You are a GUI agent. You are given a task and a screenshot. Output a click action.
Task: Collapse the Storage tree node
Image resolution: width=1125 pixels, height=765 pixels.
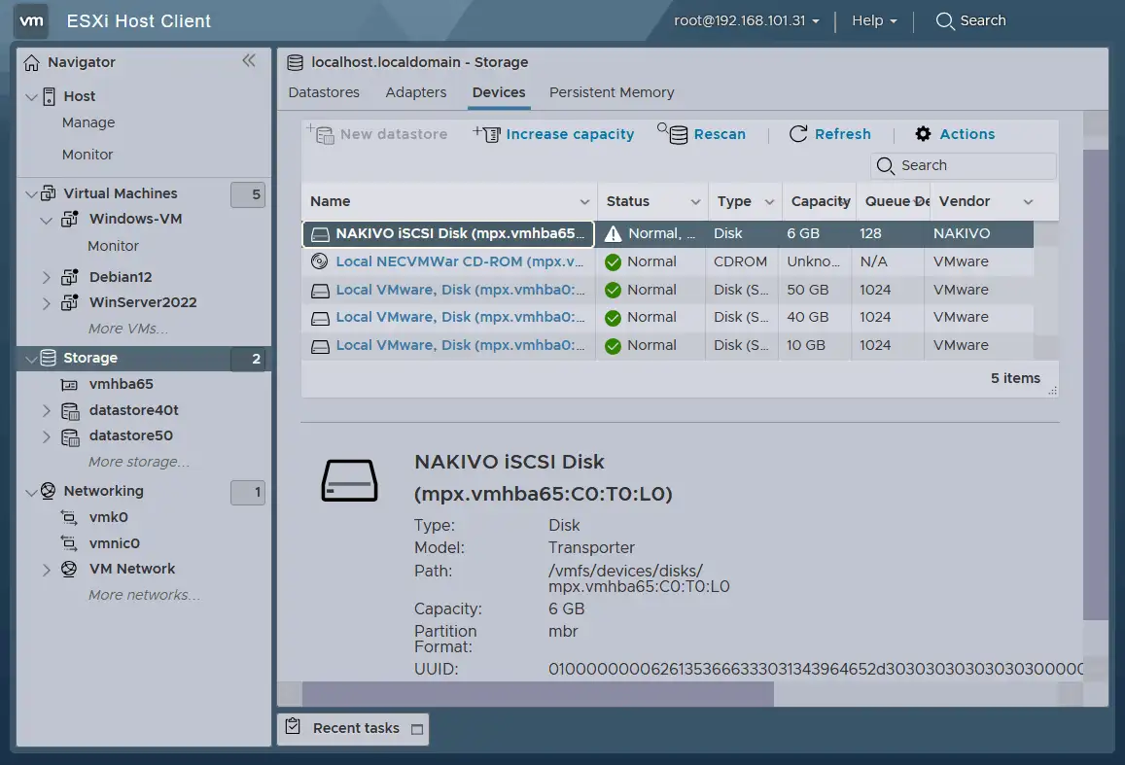(31, 359)
